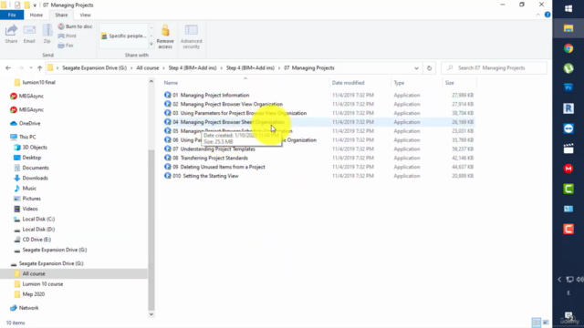
Task: Open recent locations dropdown arrow
Action: click(x=30, y=68)
